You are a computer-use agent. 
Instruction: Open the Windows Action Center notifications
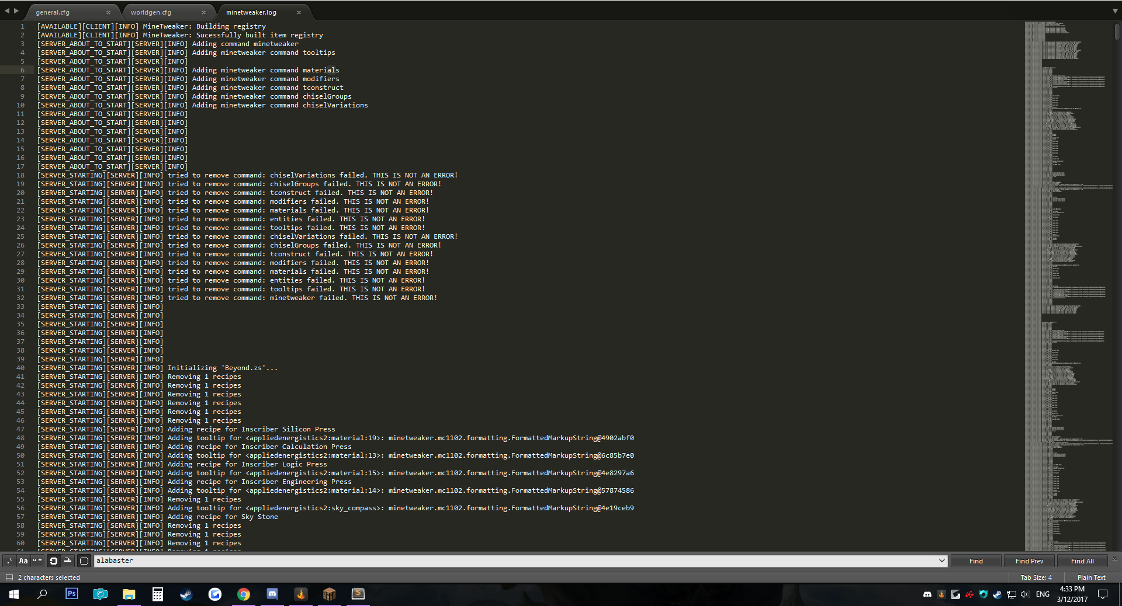[x=1103, y=594]
